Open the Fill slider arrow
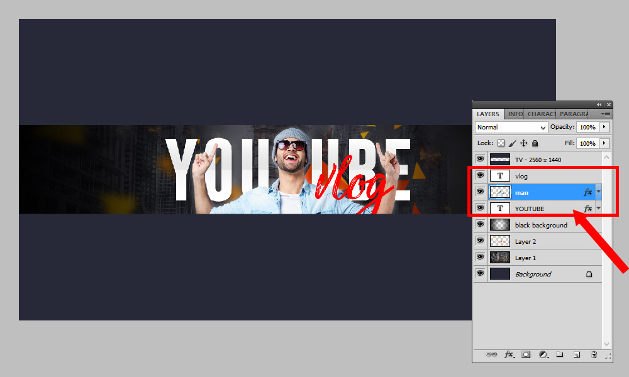Viewport: 629px width, 377px height. (x=604, y=143)
